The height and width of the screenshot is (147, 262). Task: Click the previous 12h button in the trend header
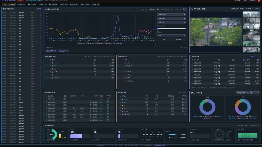pos(144,9)
